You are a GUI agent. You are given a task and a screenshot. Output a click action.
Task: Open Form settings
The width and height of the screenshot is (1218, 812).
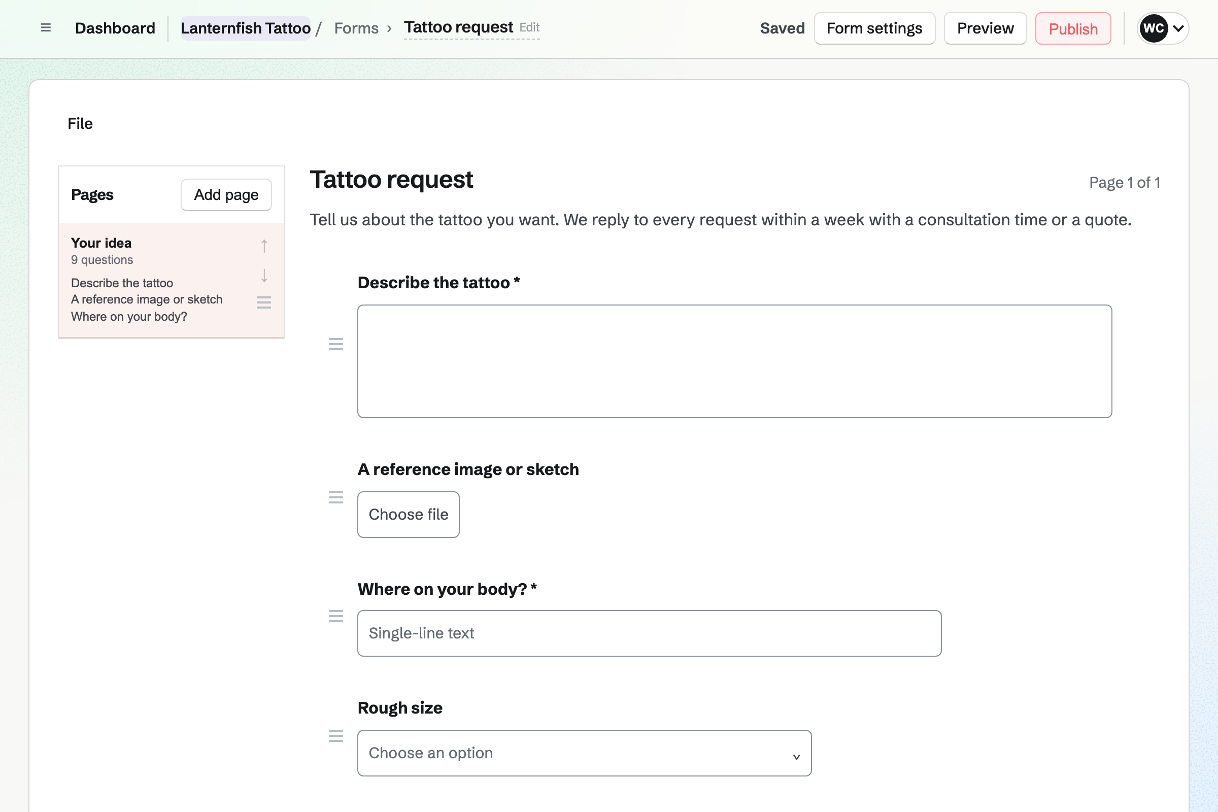tap(874, 28)
